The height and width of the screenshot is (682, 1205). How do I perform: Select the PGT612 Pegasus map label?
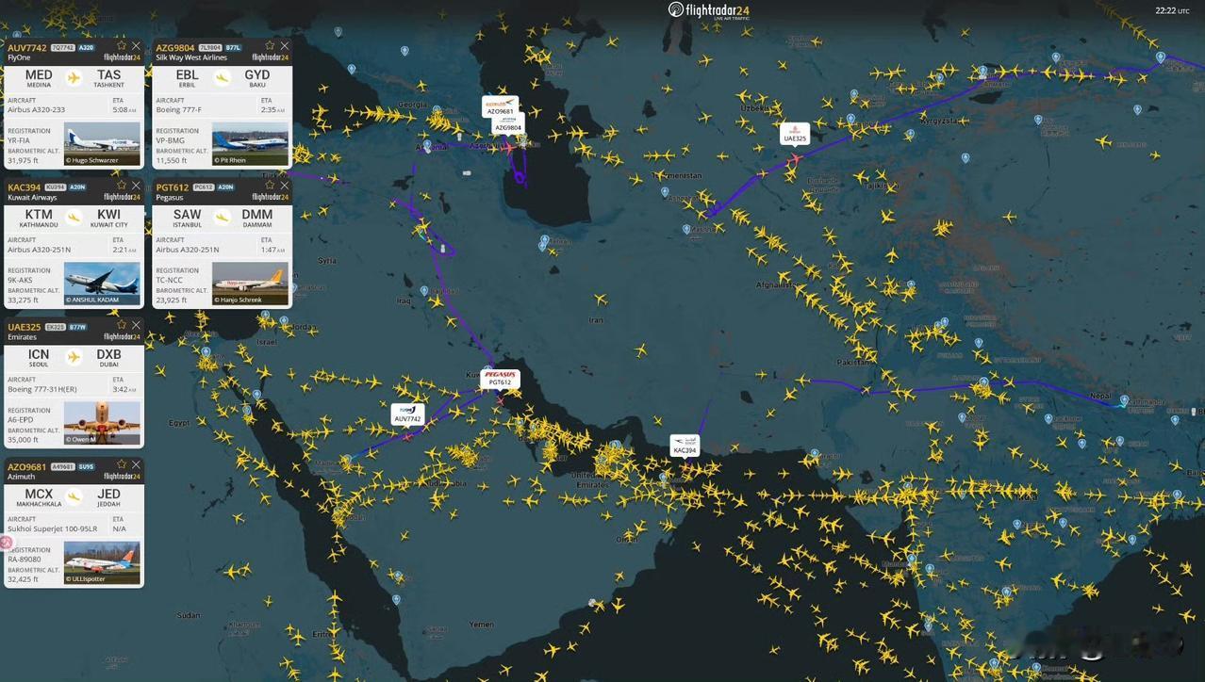point(500,379)
